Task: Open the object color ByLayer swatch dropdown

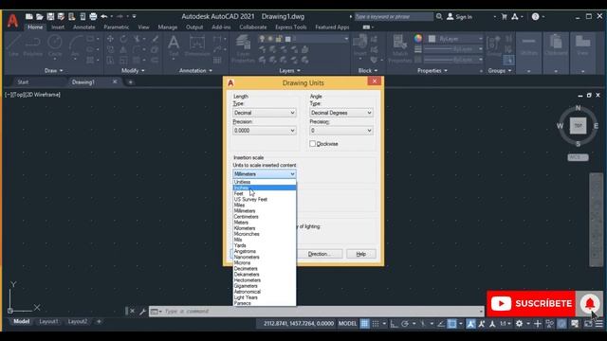Action: [456, 39]
